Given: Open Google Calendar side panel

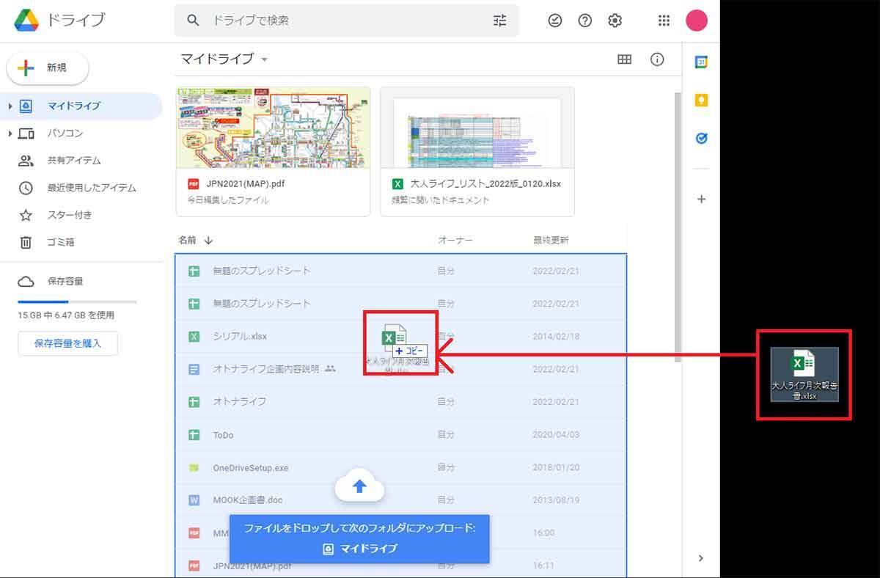Looking at the screenshot, I should 701,62.
